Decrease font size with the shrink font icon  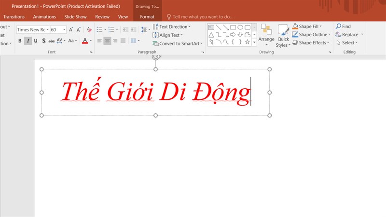(x=79, y=30)
